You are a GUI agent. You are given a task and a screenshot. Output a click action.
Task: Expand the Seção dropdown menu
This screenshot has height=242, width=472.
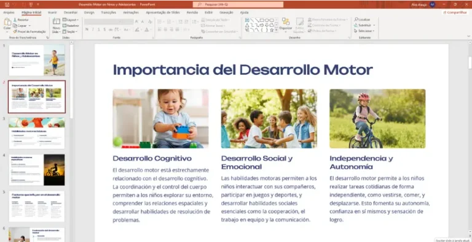70,31
